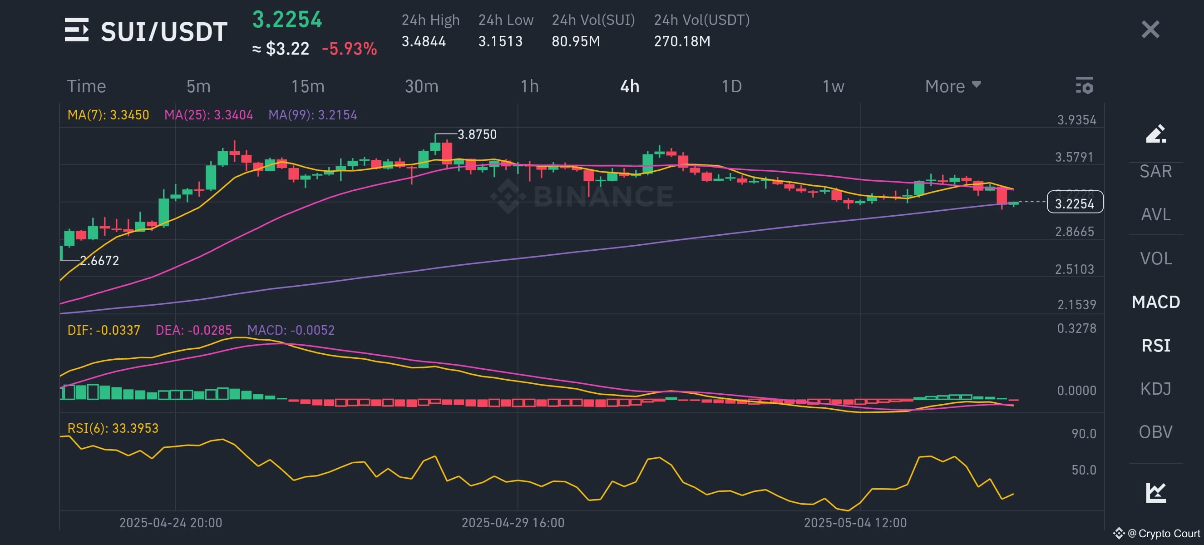The image size is (1204, 545).
Task: Open the trading pair list menu icon
Action: coord(77,30)
